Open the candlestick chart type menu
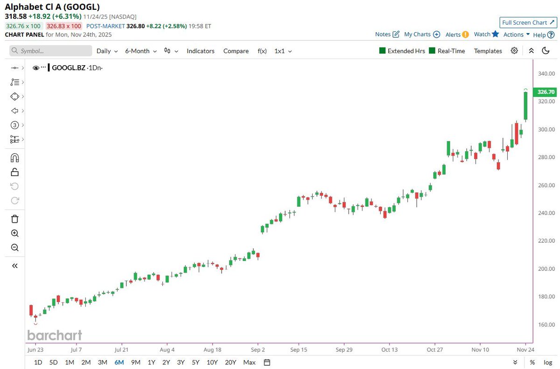 coord(171,51)
